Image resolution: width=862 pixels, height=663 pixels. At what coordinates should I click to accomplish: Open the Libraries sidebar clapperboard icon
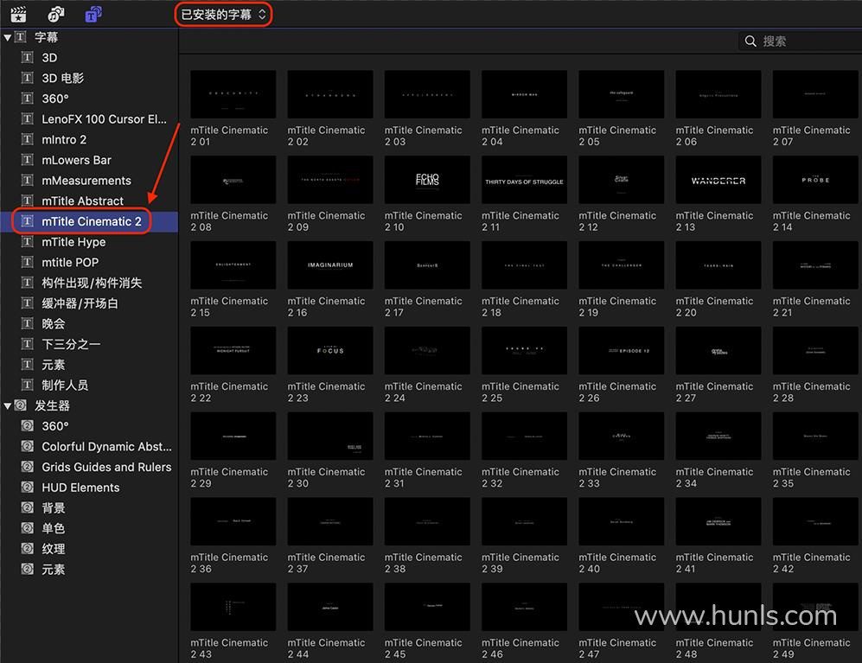tap(17, 15)
